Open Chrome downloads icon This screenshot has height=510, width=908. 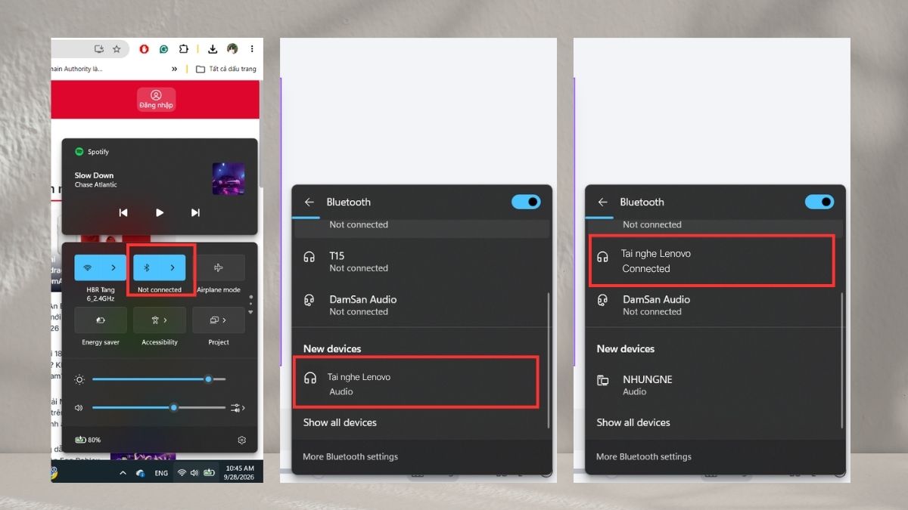[x=213, y=49]
